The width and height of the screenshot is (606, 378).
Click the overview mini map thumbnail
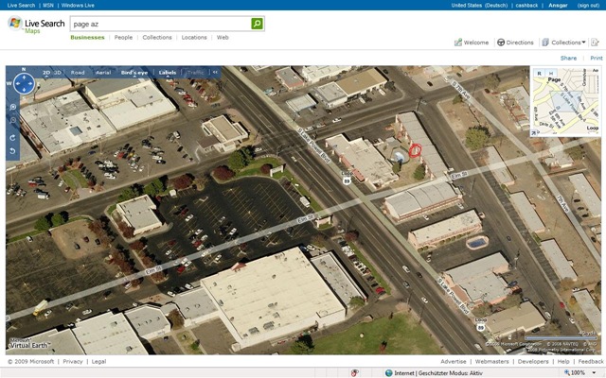566,102
